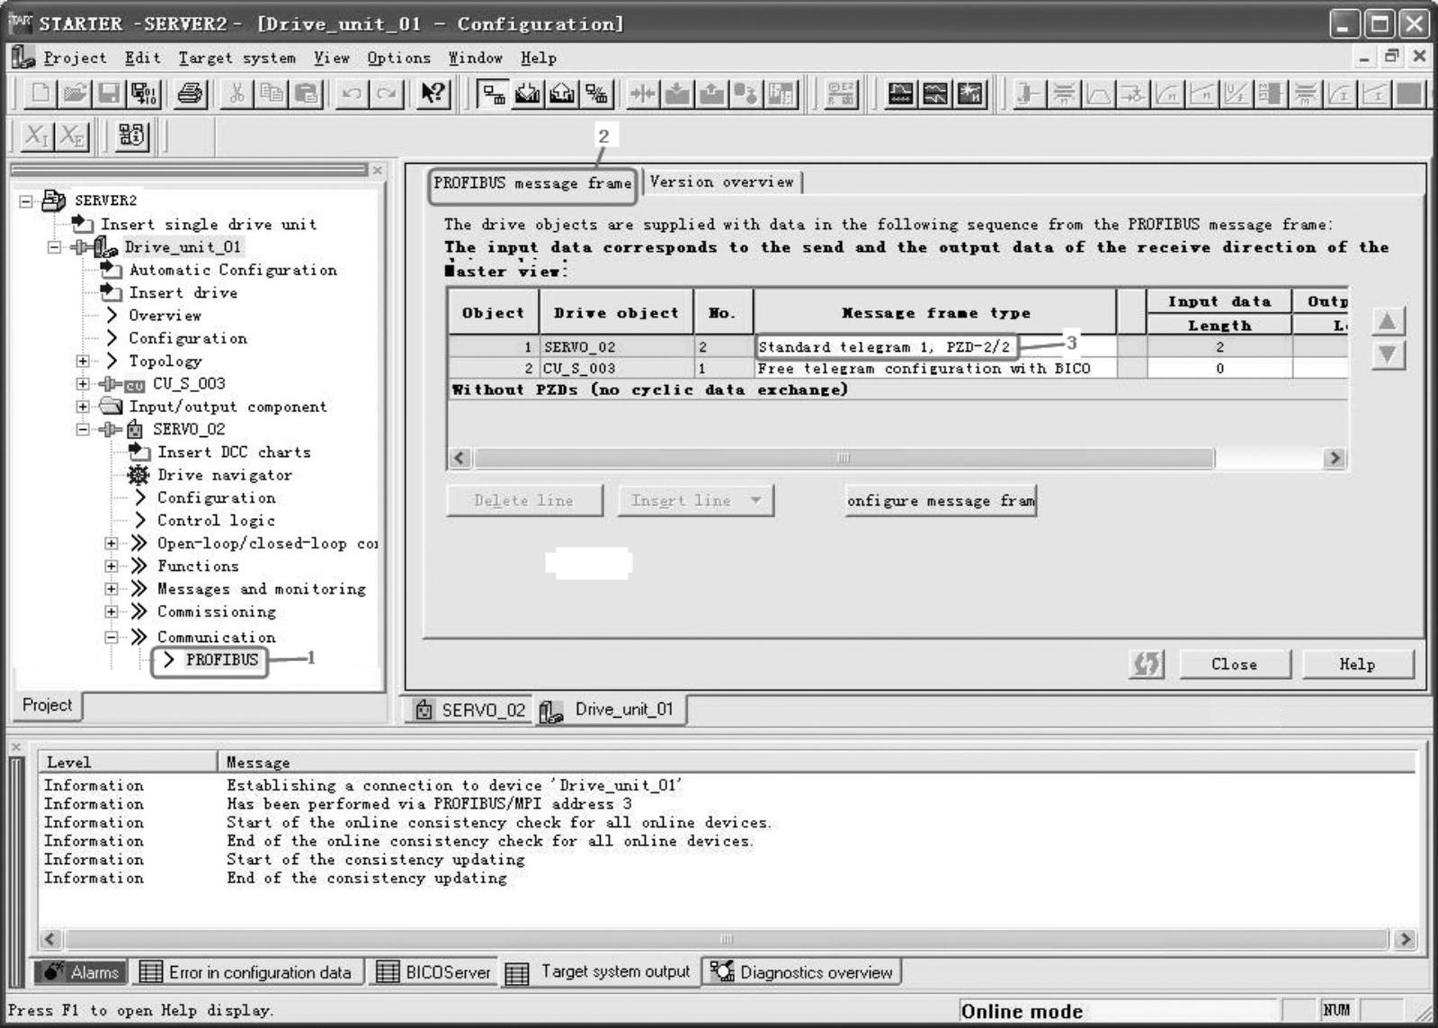Screen dimensions: 1438x1028
Task: Select PROFIBUS in the project tree
Action: click(x=221, y=660)
